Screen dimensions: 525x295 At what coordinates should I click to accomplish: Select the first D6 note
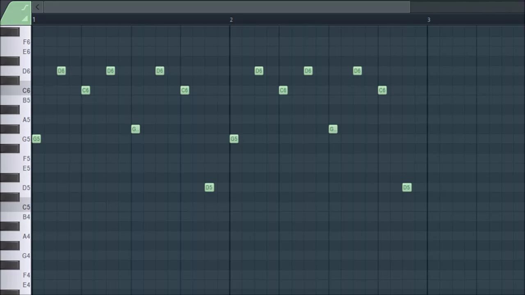61,71
